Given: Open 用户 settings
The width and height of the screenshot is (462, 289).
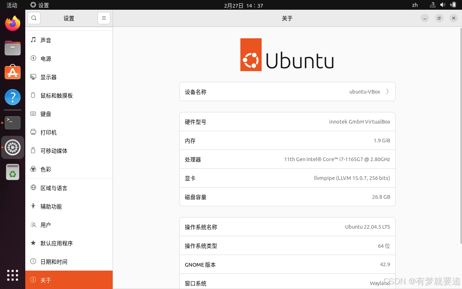Looking at the screenshot, I should point(69,224).
